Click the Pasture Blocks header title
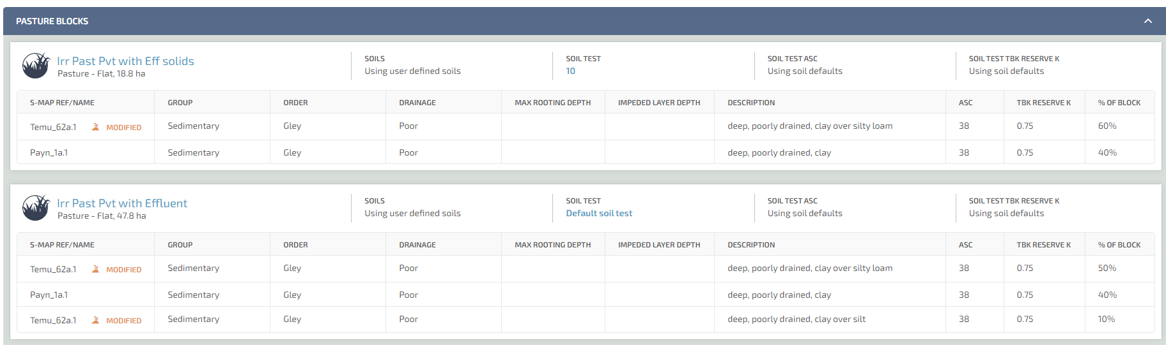This screenshot has height=345, width=1166. tap(52, 21)
